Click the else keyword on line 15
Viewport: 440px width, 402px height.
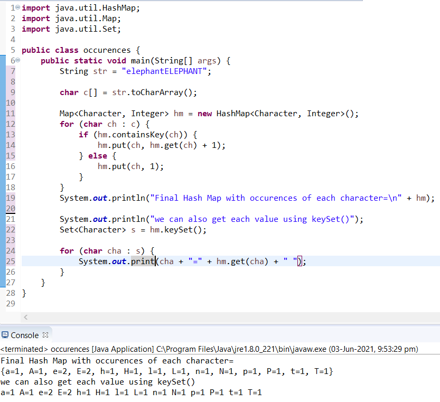point(98,156)
